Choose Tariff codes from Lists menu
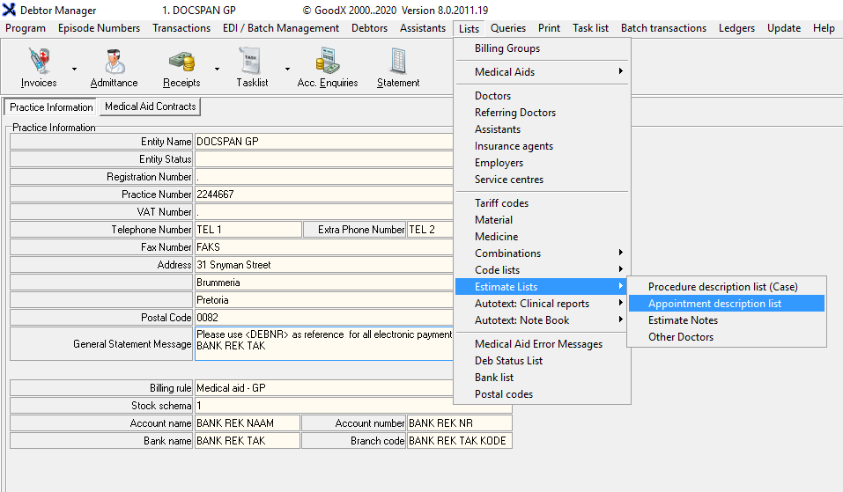 coord(501,203)
